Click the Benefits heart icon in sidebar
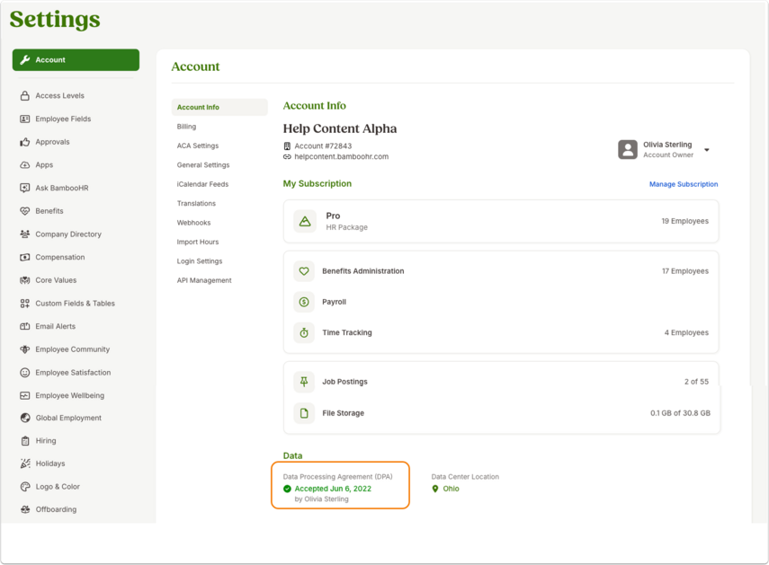The image size is (769, 565). coord(24,211)
